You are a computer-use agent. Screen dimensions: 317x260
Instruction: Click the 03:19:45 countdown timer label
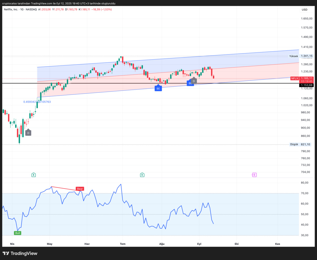[x=307, y=81]
